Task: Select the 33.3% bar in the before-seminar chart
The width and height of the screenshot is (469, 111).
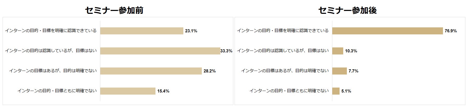Action: [x=160, y=51]
